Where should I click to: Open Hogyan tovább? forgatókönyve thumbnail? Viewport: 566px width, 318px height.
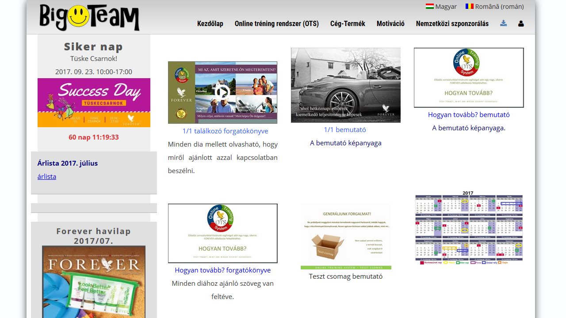click(223, 233)
